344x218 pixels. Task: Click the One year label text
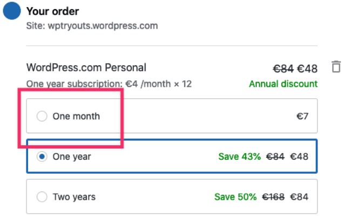tap(72, 157)
